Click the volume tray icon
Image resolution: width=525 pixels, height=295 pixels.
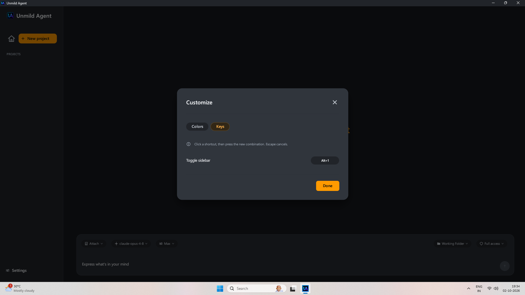(x=496, y=288)
